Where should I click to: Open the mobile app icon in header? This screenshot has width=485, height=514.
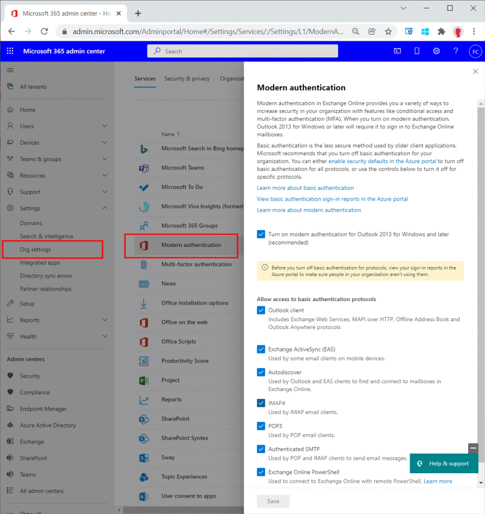click(x=417, y=51)
